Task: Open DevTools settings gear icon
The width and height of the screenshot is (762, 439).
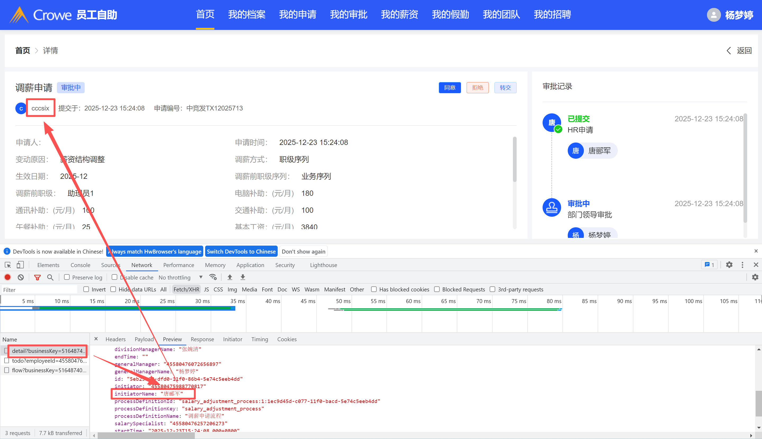Action: pos(729,265)
